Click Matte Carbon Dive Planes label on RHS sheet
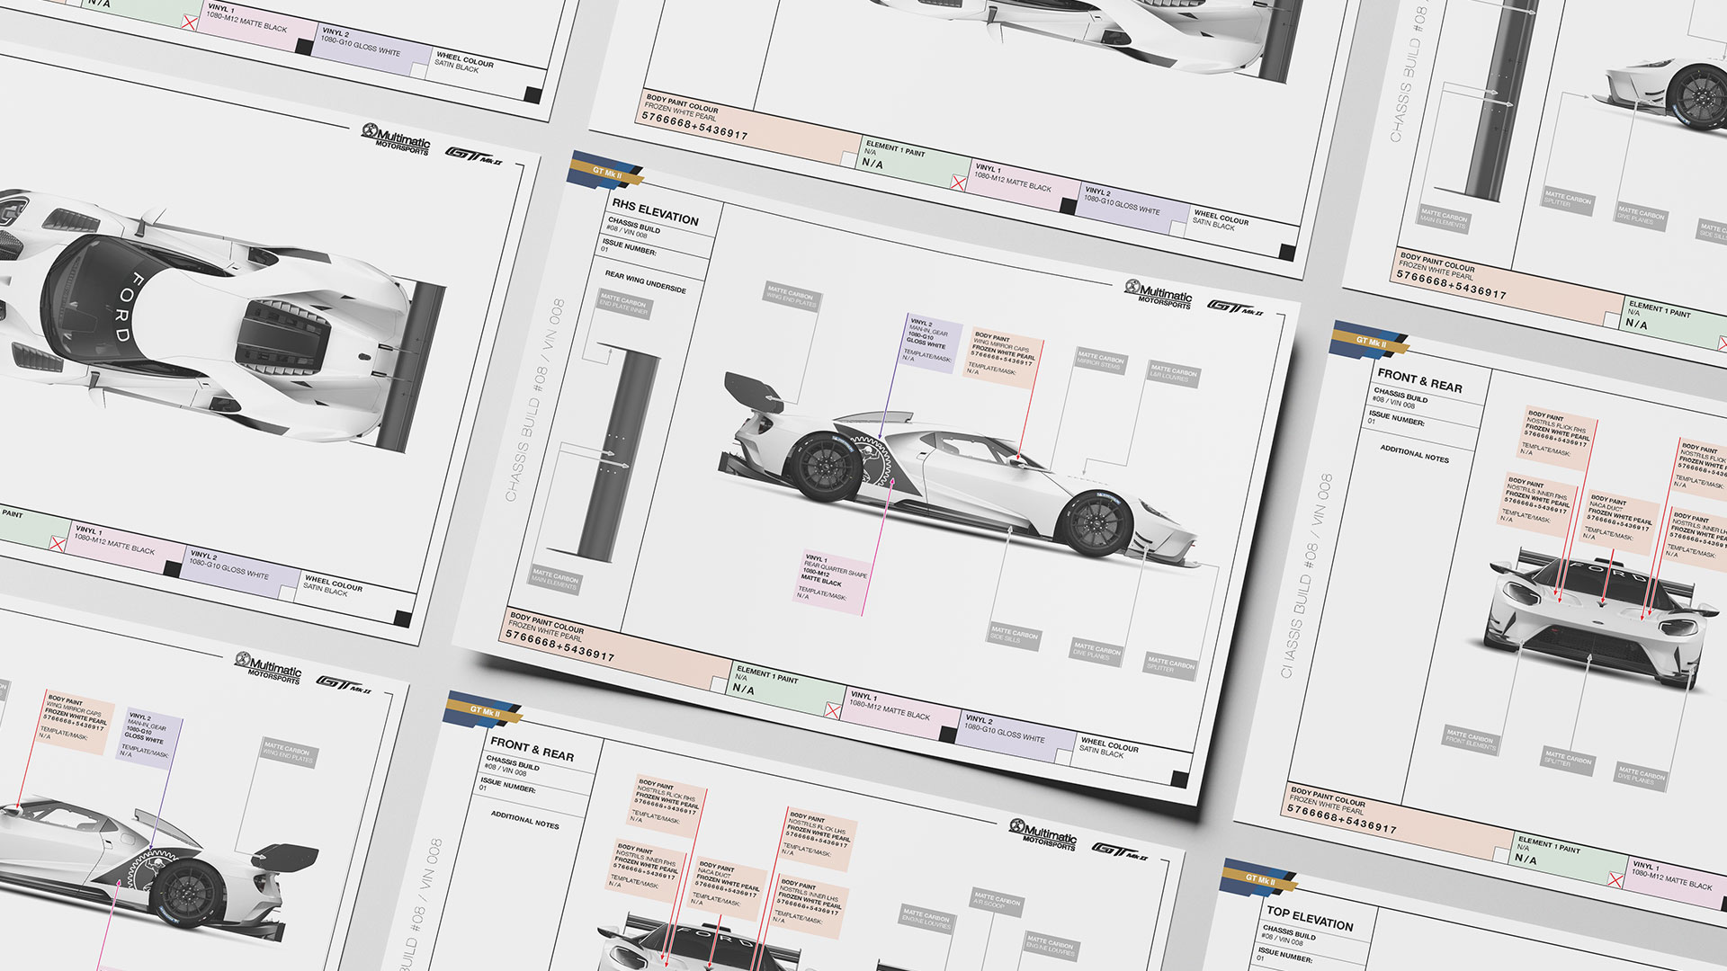Viewport: 1727px width, 971px height. 1097,650
